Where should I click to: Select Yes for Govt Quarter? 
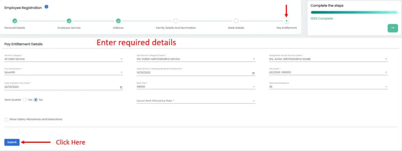point(25,100)
